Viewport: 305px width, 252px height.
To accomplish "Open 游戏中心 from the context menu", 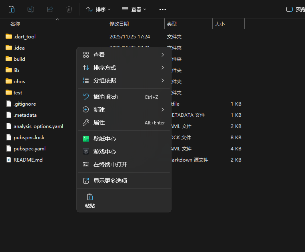I will [x=124, y=152].
